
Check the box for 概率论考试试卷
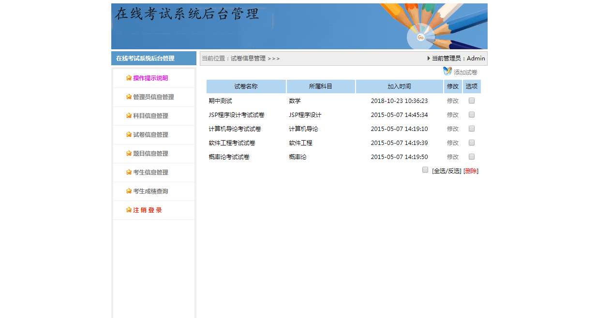(x=472, y=157)
